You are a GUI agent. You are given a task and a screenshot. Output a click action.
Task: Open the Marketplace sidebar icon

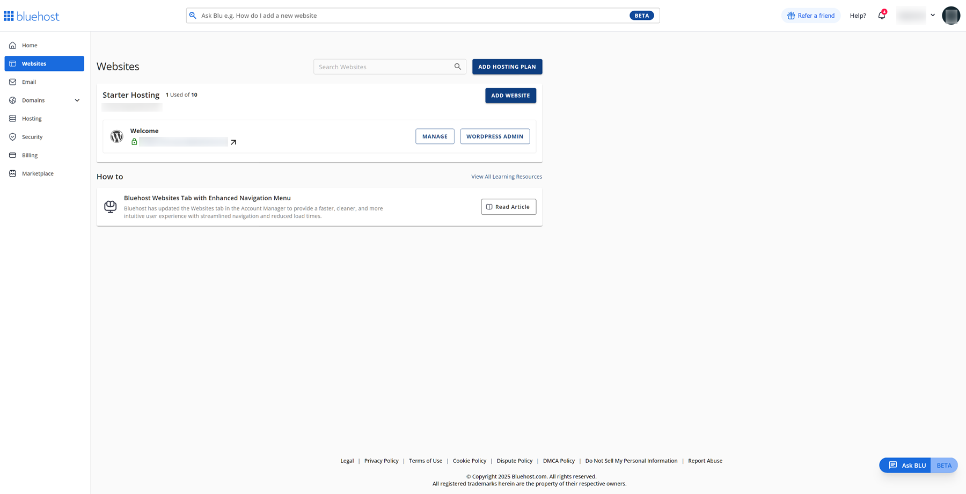click(x=12, y=173)
